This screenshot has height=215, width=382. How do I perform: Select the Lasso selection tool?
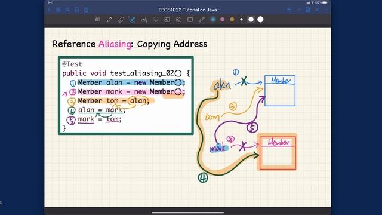coord(155,20)
